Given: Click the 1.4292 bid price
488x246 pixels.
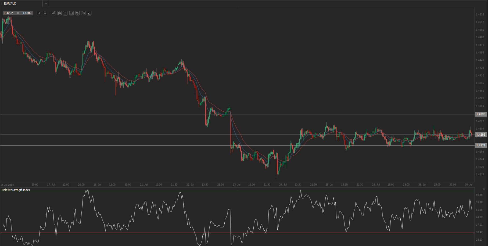Looking at the screenshot, I should [9, 13].
